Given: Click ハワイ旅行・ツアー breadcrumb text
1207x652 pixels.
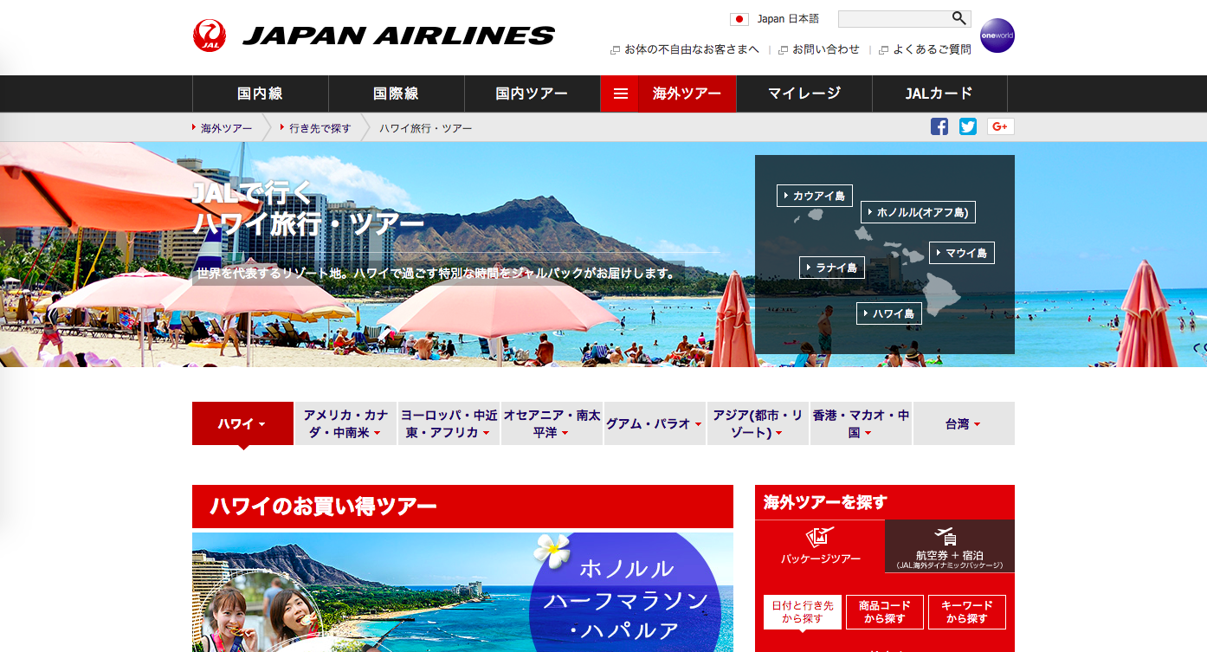Looking at the screenshot, I should point(426,128).
